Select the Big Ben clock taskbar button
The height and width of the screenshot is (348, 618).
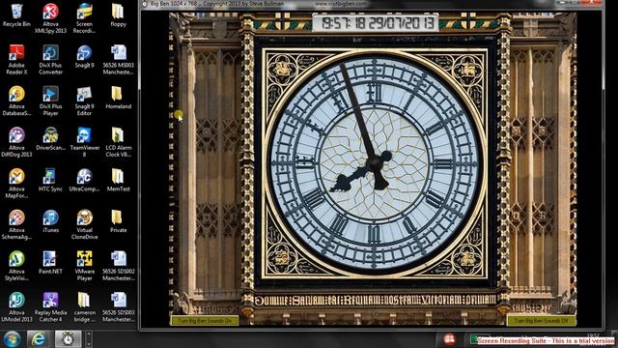(x=68, y=339)
